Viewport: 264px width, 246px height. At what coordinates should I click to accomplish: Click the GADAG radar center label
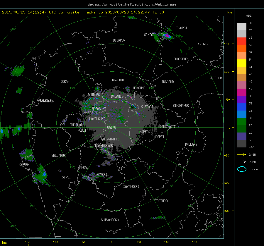(x=111, y=128)
